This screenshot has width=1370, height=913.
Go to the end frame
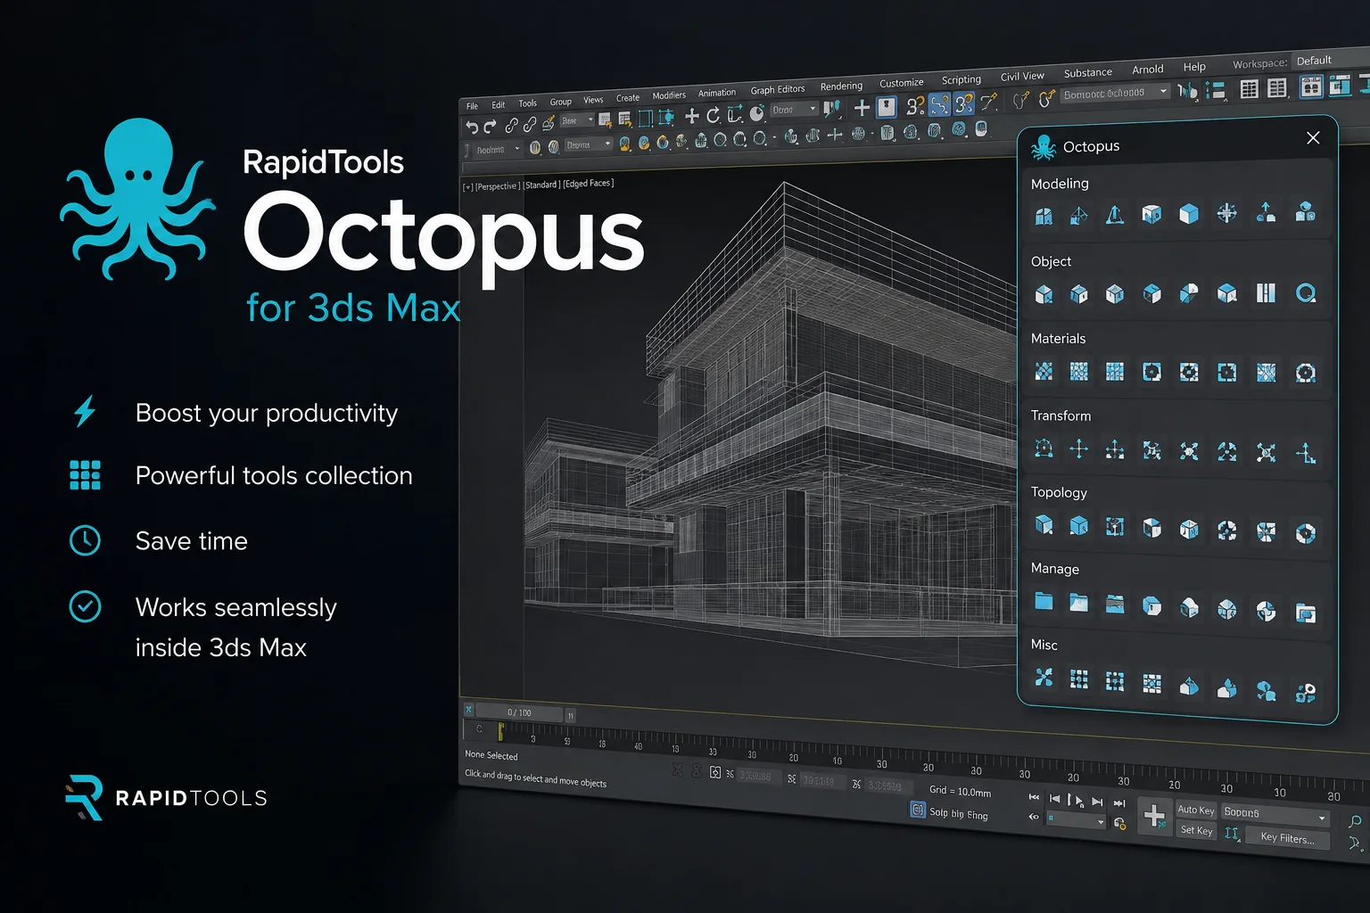click(1119, 803)
